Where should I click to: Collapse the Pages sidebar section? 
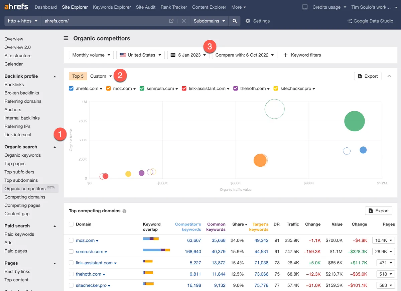(x=54, y=263)
